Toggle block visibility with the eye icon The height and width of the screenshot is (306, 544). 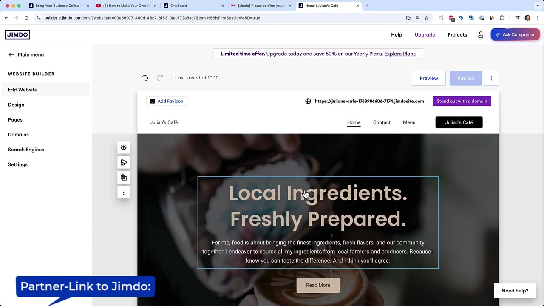point(124,147)
